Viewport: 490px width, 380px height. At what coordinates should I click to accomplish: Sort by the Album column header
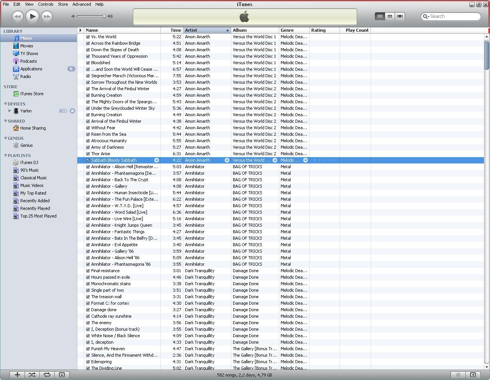[x=255, y=30]
